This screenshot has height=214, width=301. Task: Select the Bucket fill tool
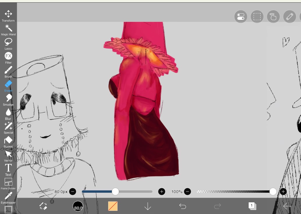click(8, 142)
